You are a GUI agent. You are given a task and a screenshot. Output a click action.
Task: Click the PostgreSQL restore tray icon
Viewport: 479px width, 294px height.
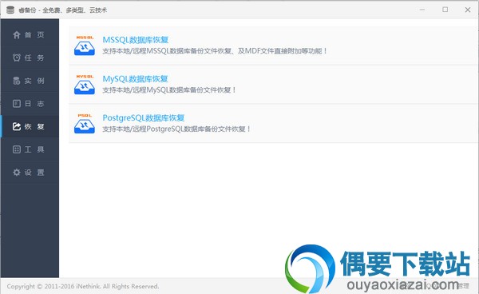click(x=85, y=124)
